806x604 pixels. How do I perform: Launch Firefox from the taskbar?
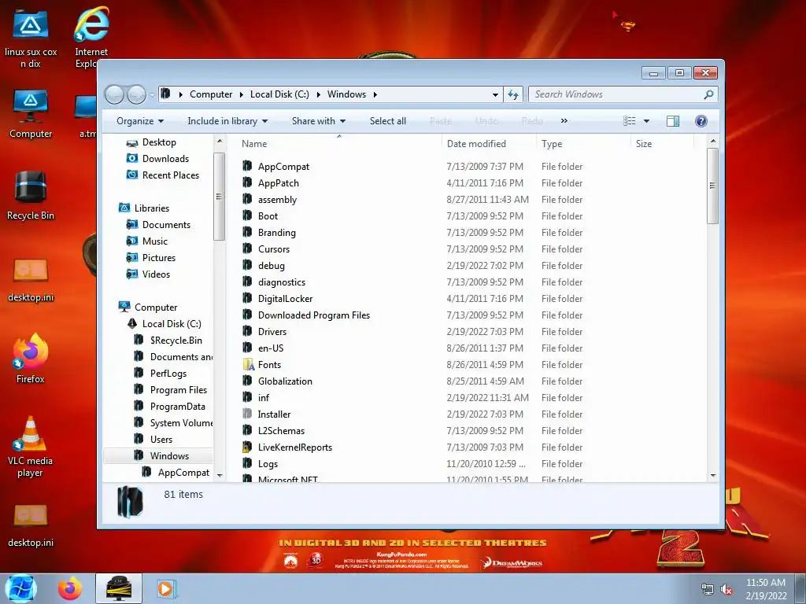[x=70, y=588]
